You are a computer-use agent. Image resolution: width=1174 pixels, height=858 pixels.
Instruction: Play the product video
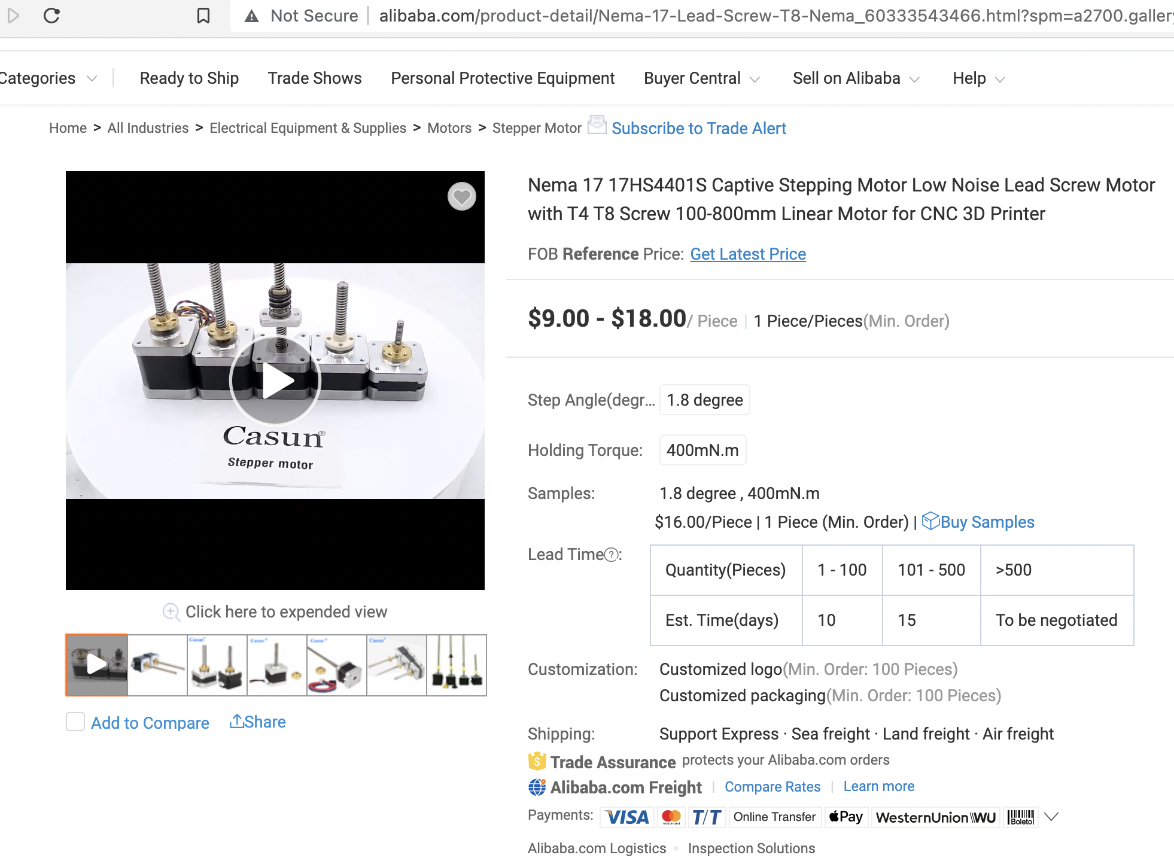pos(275,381)
